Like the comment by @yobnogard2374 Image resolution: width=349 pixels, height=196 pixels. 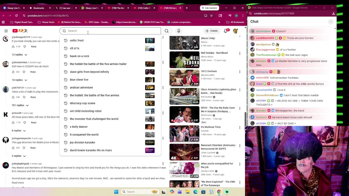click(13, 47)
